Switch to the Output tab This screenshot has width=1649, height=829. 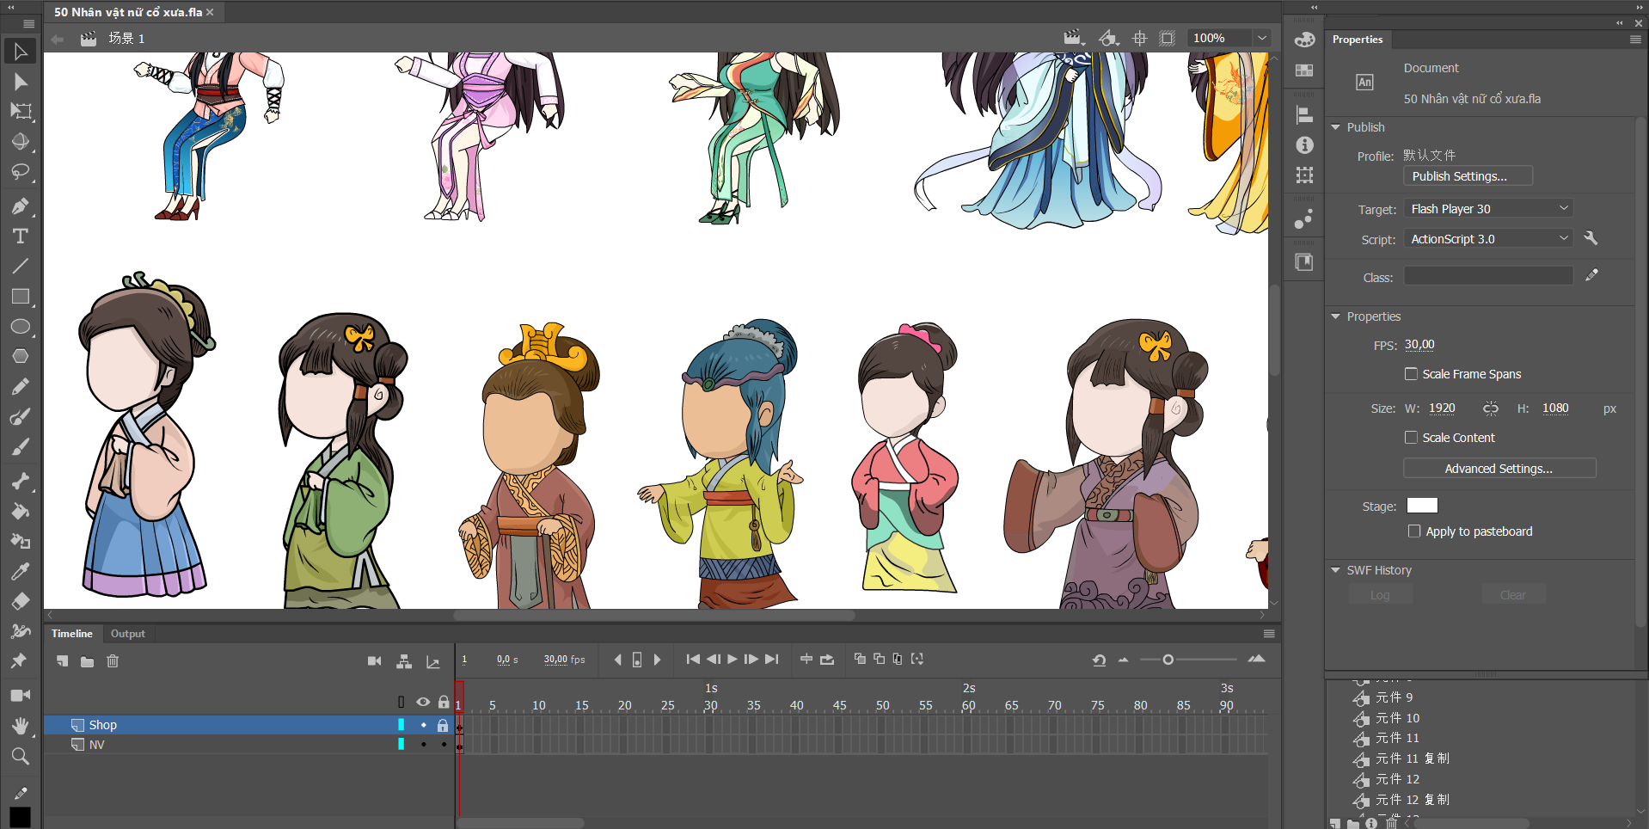(127, 634)
